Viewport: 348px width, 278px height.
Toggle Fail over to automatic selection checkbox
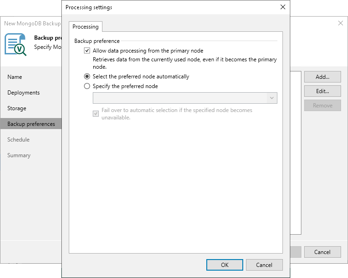(96, 114)
